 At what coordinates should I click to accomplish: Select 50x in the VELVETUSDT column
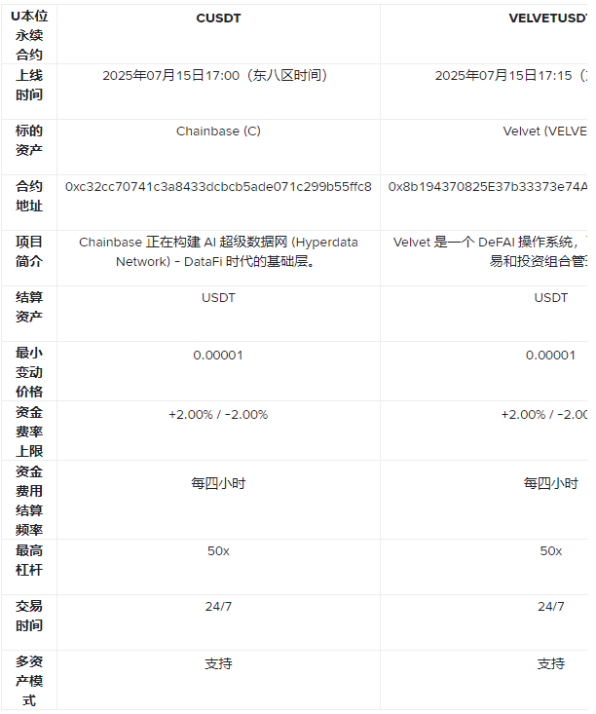(x=551, y=551)
